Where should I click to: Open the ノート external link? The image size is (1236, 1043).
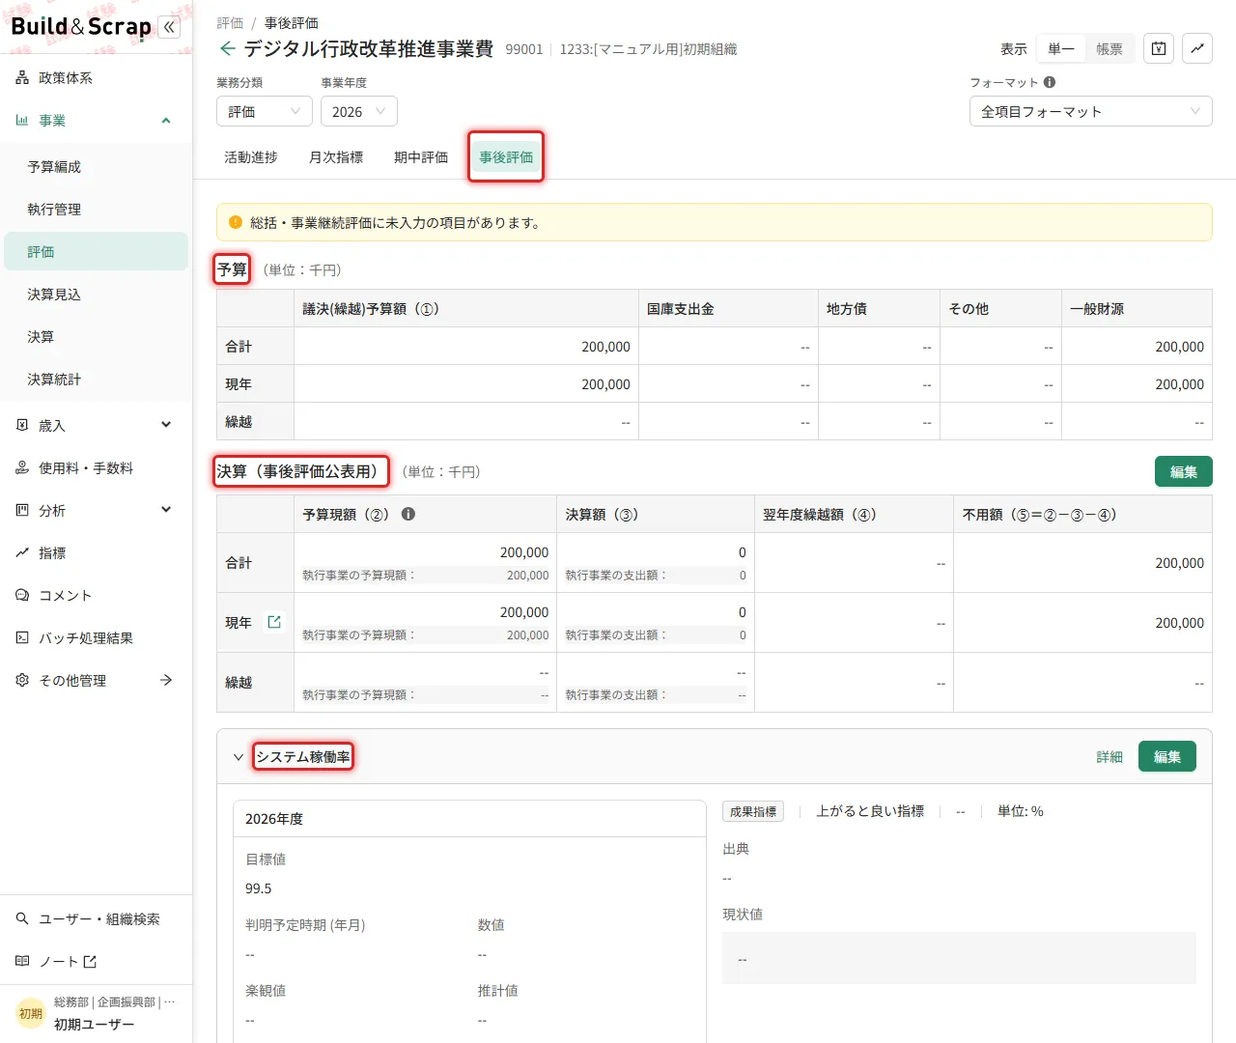click(x=90, y=962)
